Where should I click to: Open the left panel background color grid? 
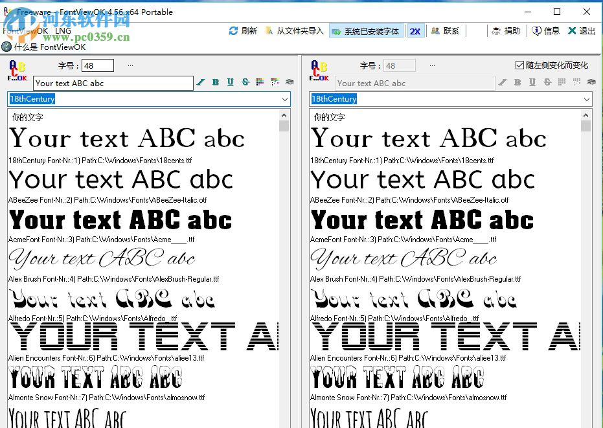[275, 82]
